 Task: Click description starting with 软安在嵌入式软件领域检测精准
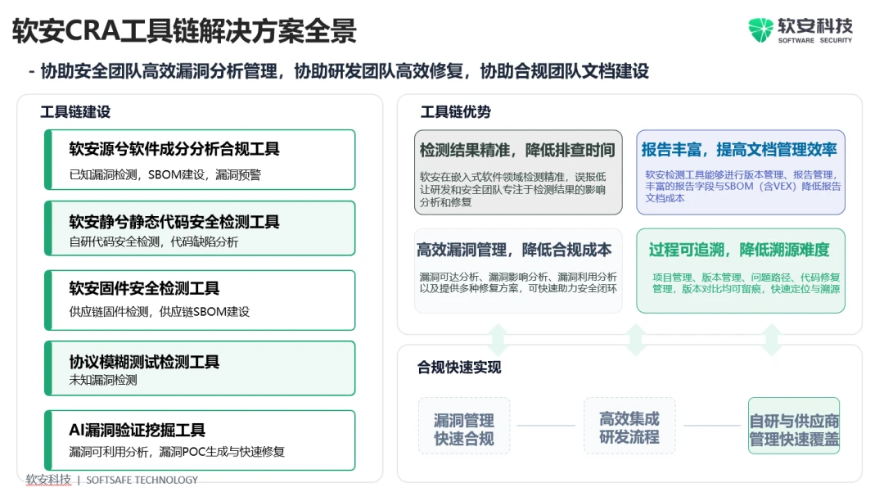pyautogui.click(x=512, y=189)
